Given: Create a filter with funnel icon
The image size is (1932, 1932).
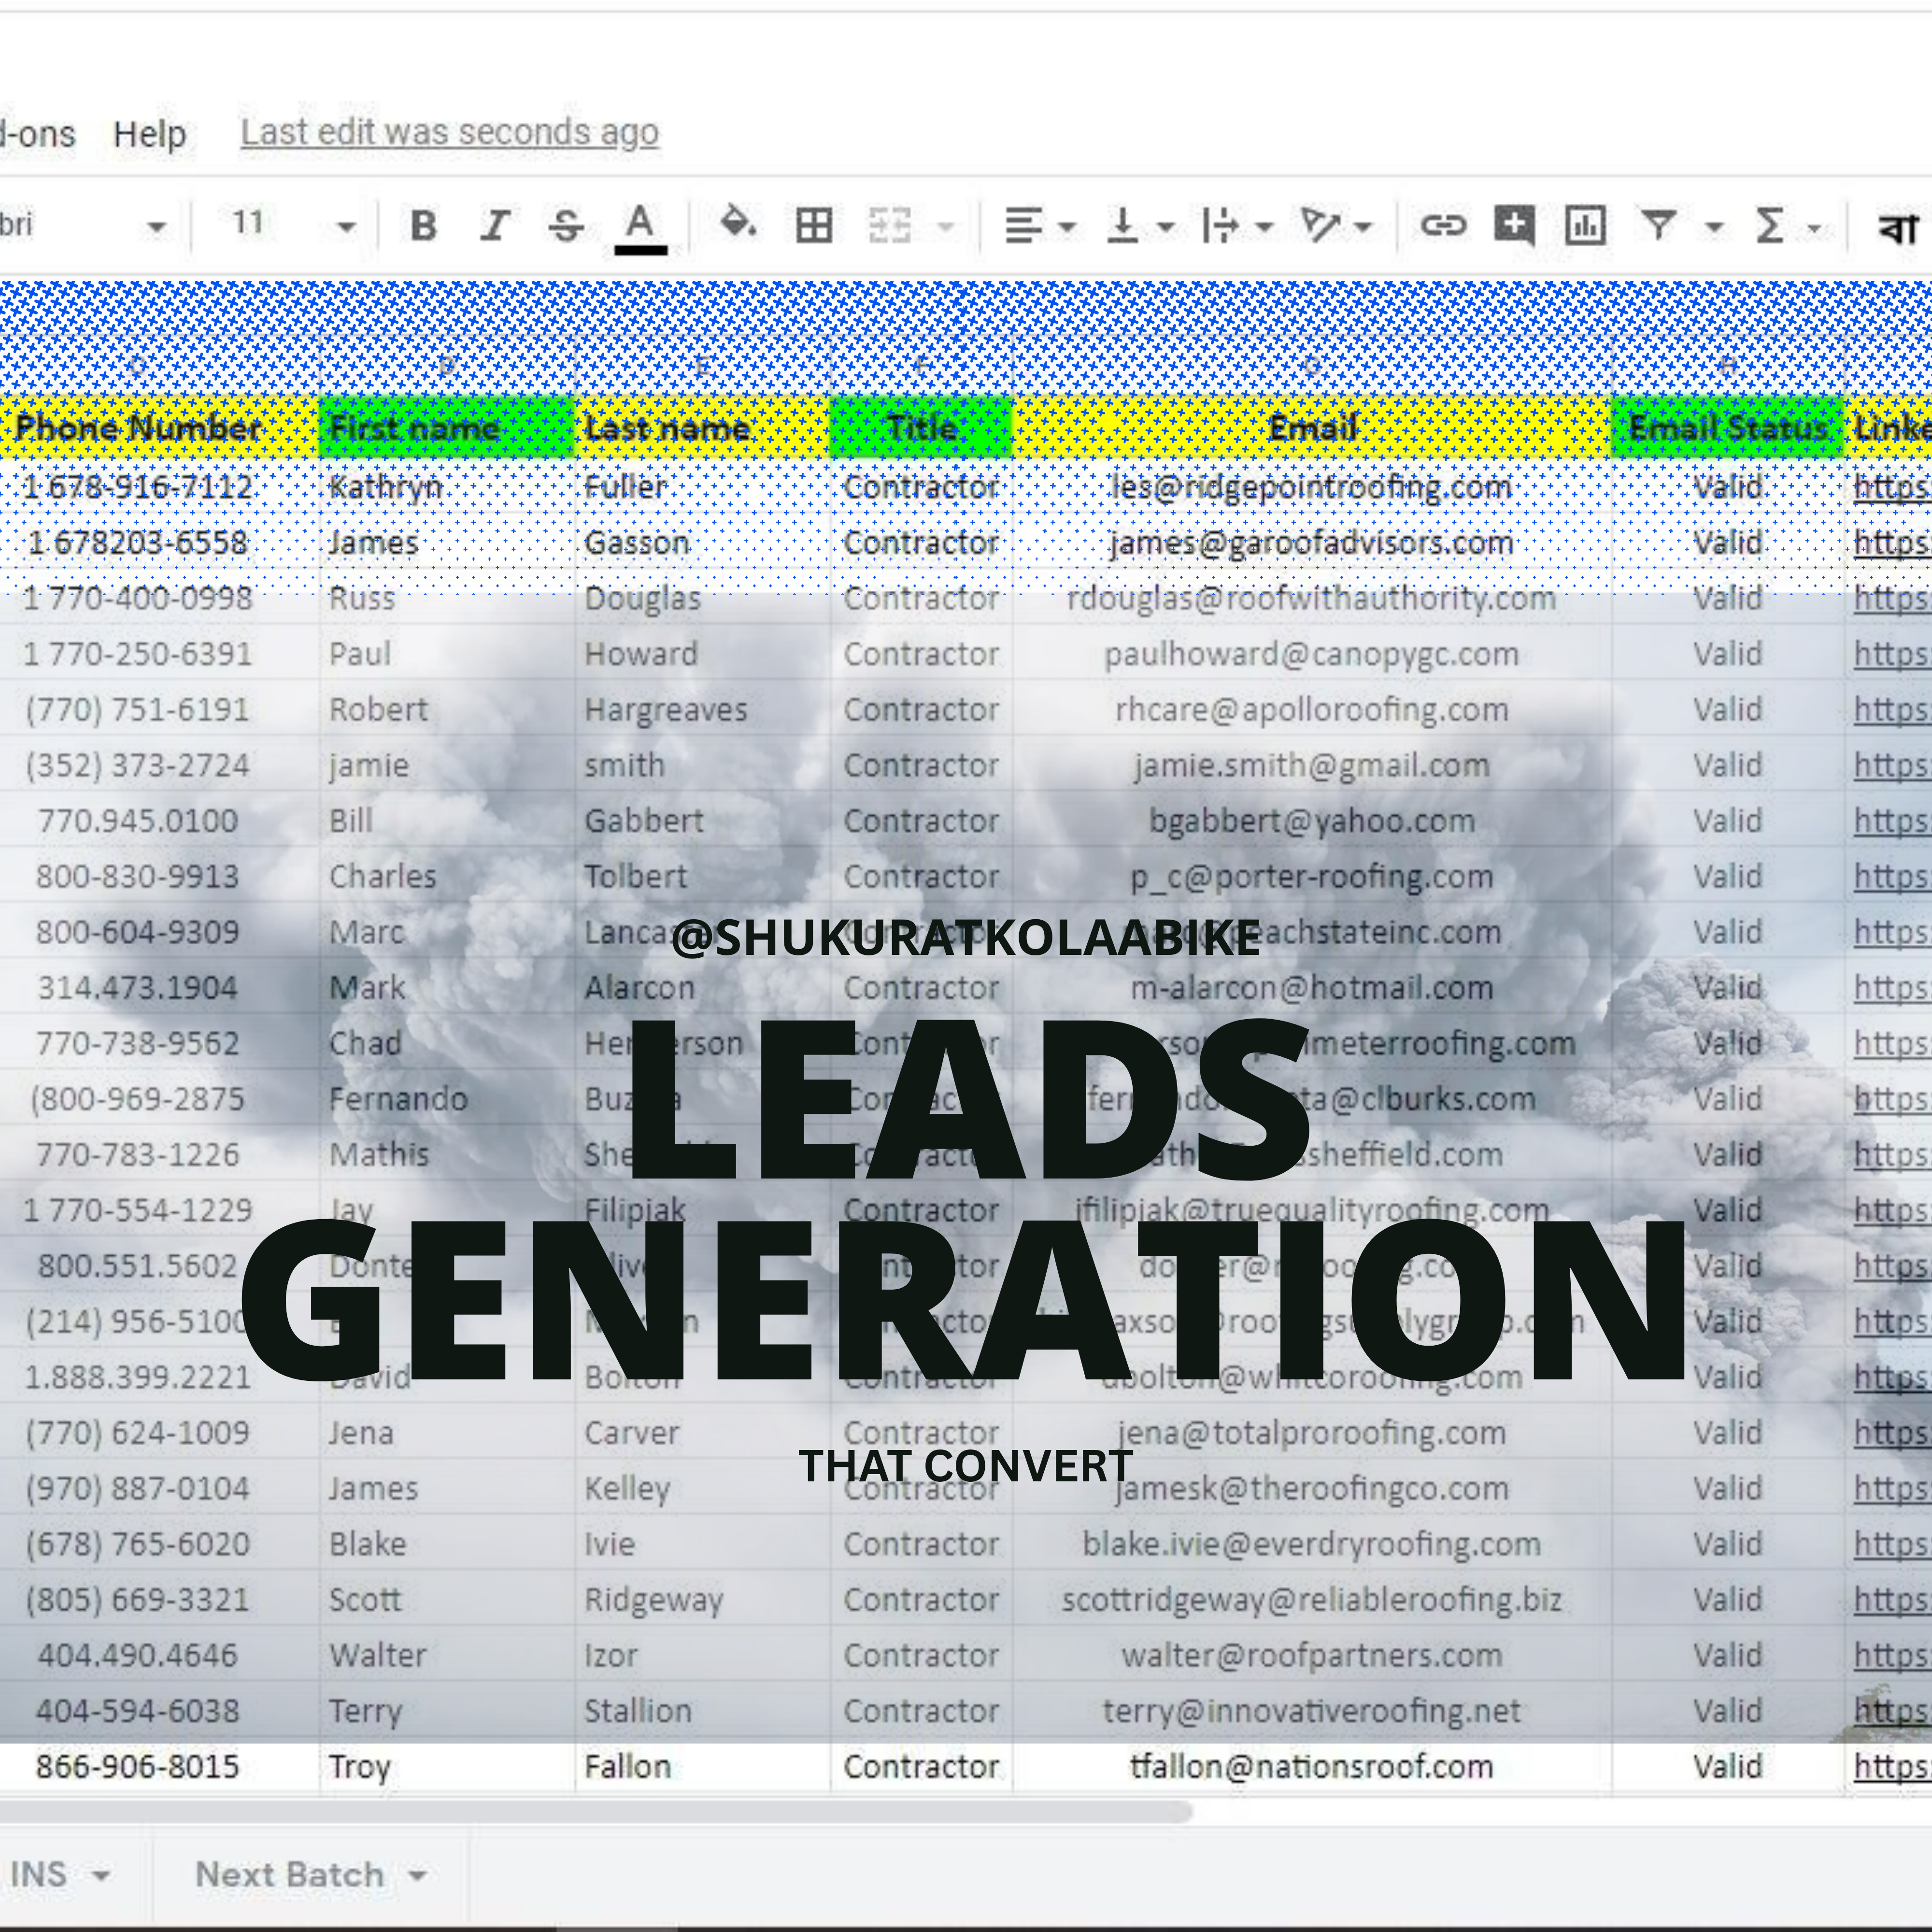Looking at the screenshot, I should pyautogui.click(x=1659, y=225).
